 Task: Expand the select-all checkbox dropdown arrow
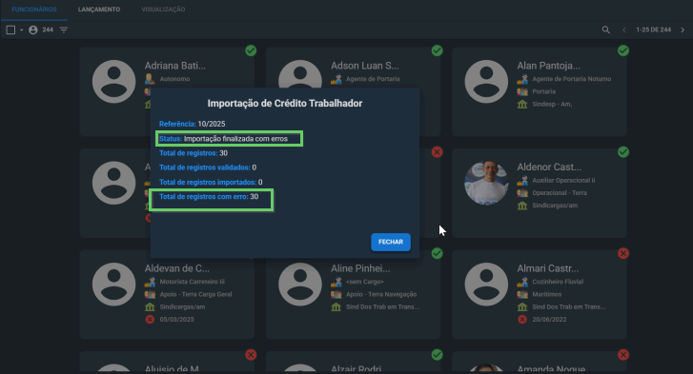click(21, 30)
